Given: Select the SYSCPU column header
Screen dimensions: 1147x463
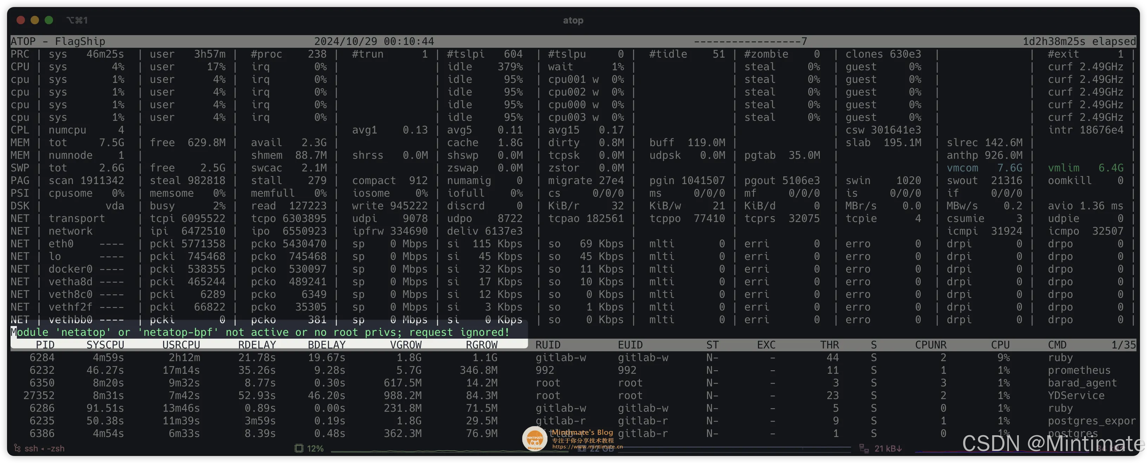Looking at the screenshot, I should [x=105, y=345].
